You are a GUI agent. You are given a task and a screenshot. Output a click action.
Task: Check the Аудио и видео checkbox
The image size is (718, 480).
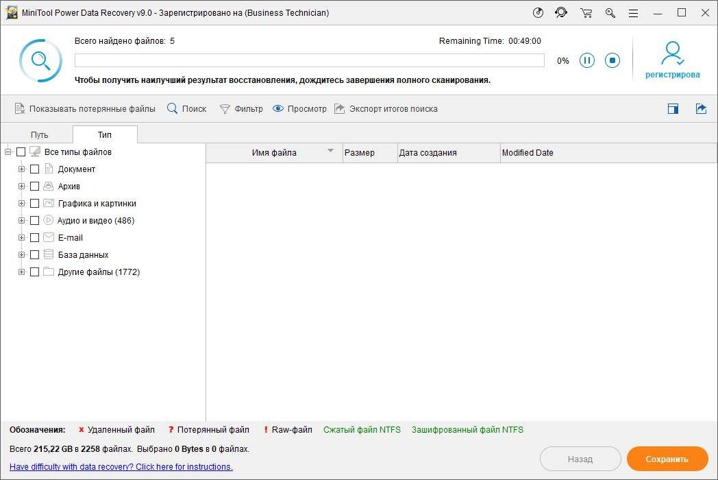[34, 221]
